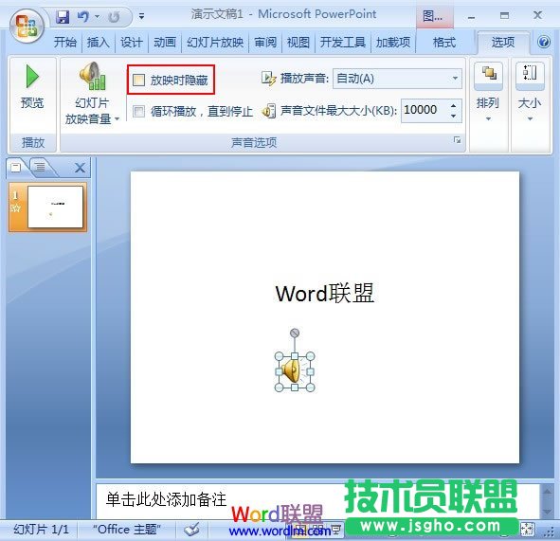Click the notes area 单击此处添加备注
Screen dimensions: 560x541
[x=167, y=499]
